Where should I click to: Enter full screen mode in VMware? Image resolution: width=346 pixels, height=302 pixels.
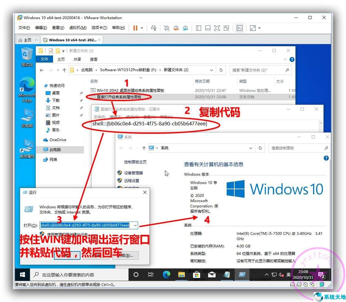tap(217, 28)
